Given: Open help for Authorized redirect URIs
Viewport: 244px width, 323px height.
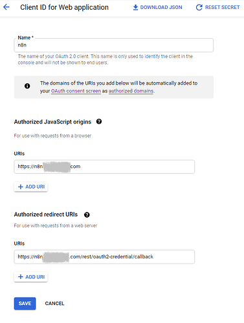Looking at the screenshot, I should point(87,214).
